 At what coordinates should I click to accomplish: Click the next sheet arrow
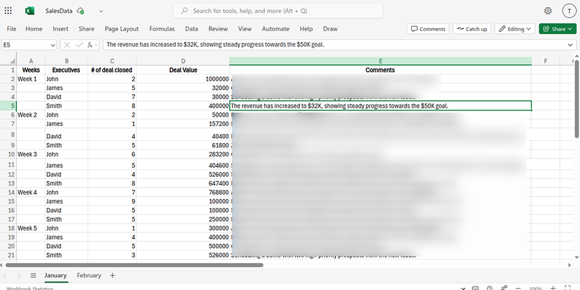click(x=19, y=276)
